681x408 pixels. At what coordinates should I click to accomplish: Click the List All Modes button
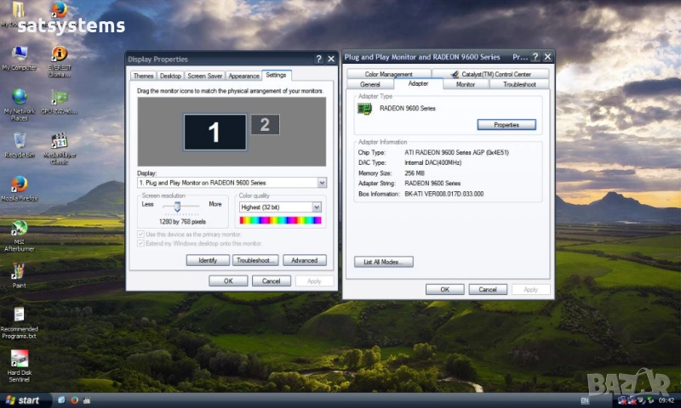pos(383,262)
